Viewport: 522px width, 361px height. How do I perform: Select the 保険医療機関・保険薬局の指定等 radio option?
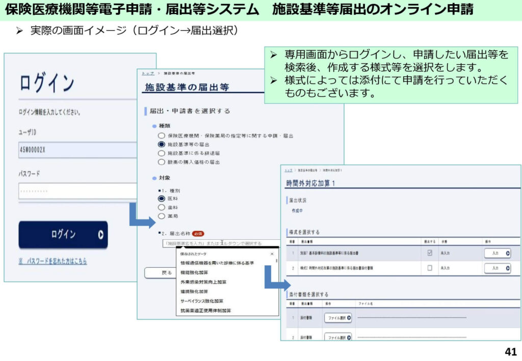point(162,136)
